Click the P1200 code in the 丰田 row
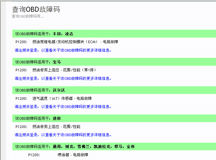 pyautogui.click(x=21, y=42)
